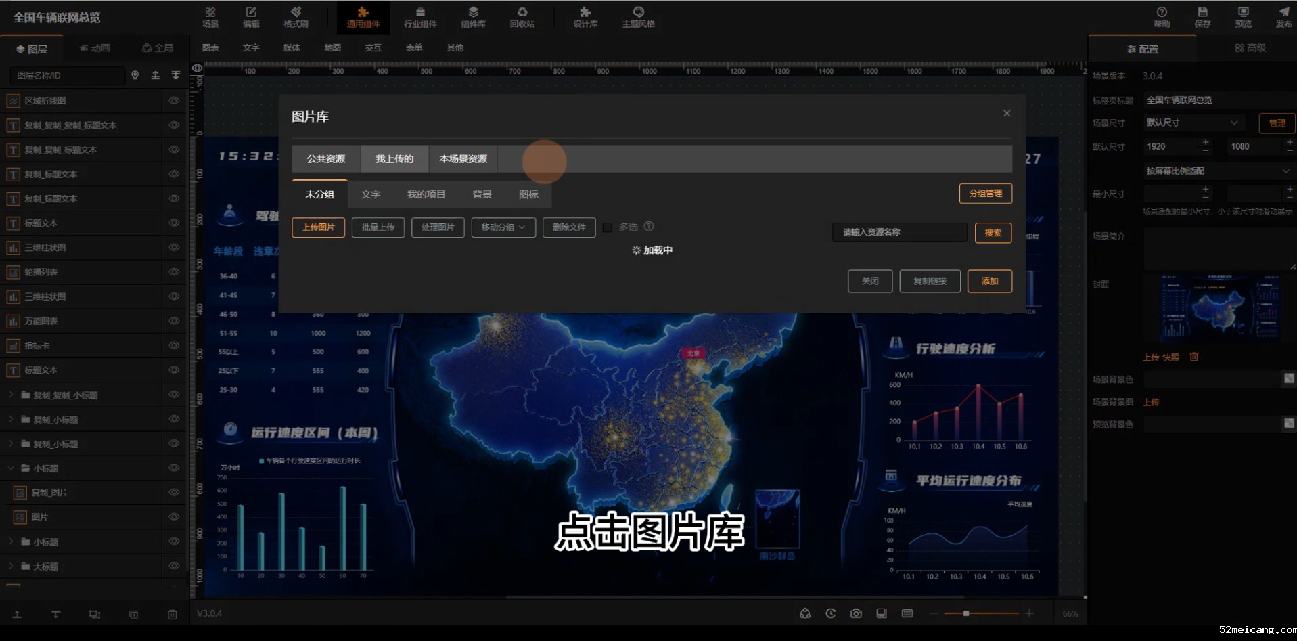The width and height of the screenshot is (1297, 641).
Task: Click the screenshot camera icon in bottom bar
Action: point(856,613)
